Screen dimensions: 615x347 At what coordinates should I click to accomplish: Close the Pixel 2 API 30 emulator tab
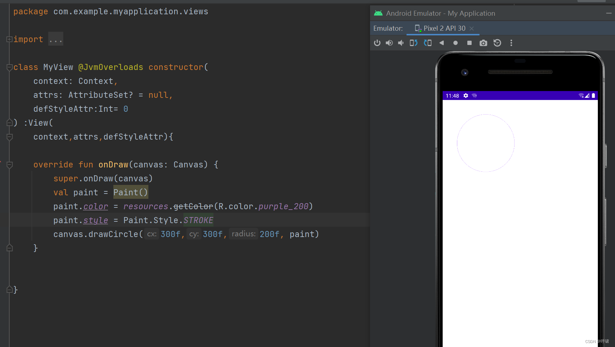tap(472, 28)
